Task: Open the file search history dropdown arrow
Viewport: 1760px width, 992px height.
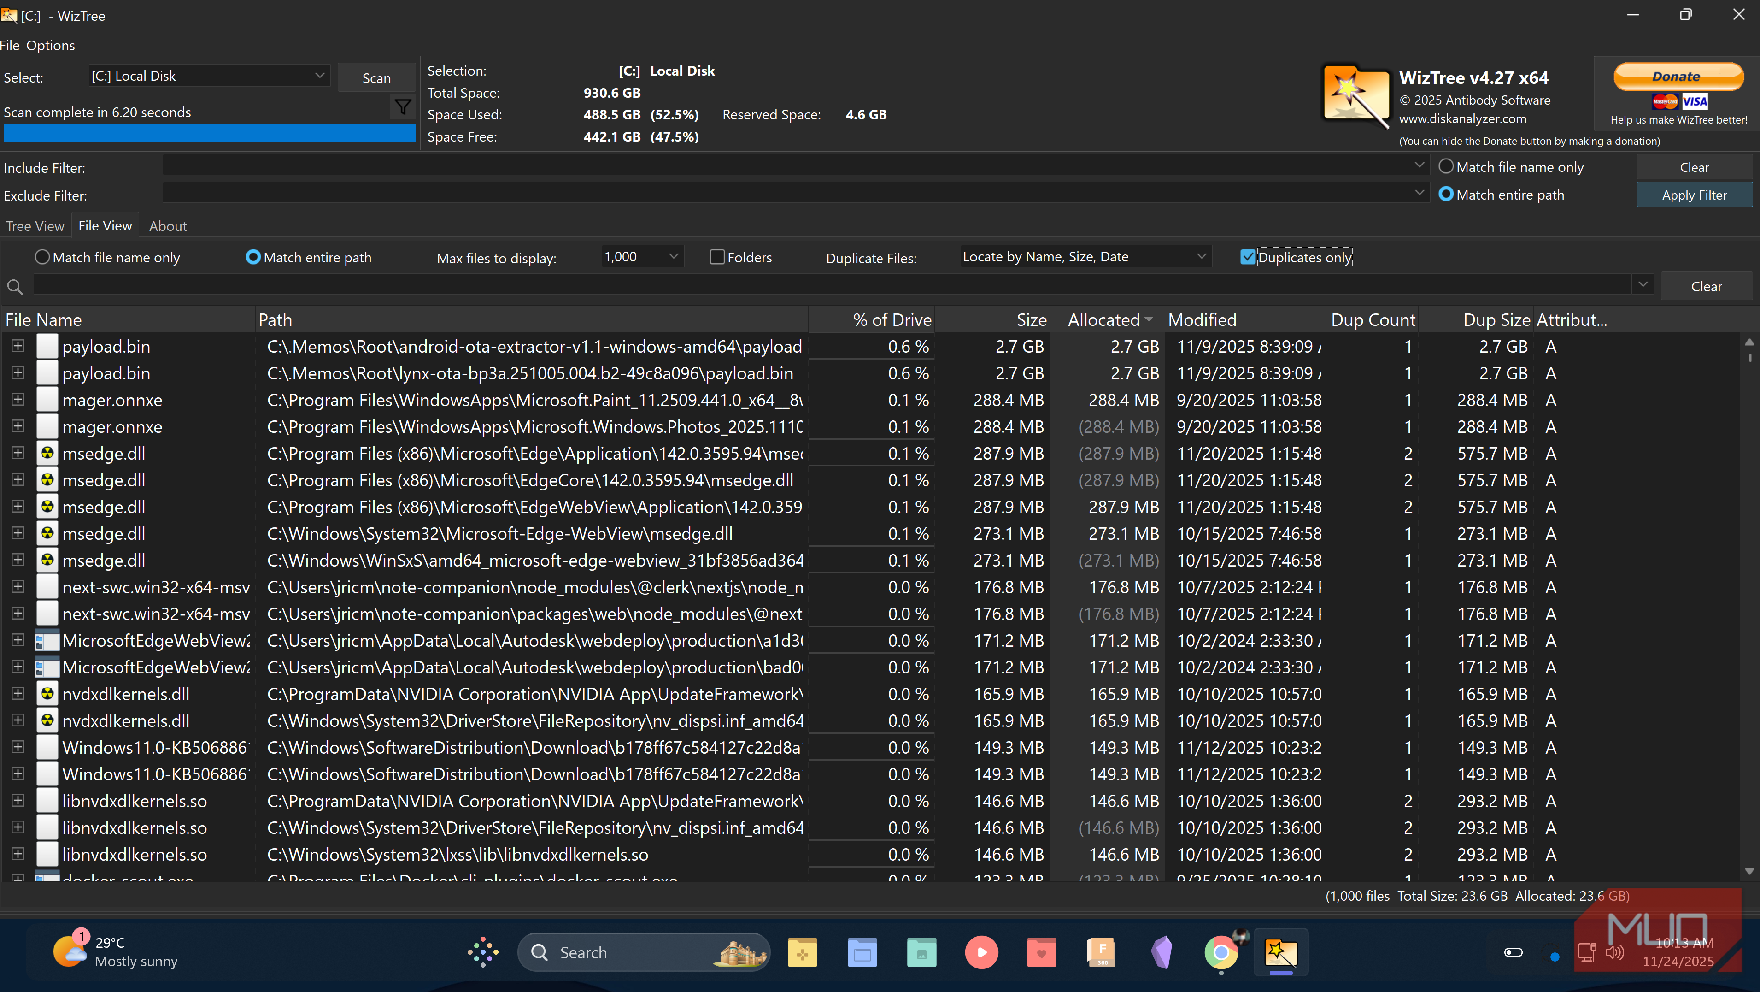Action: pyautogui.click(x=1643, y=284)
